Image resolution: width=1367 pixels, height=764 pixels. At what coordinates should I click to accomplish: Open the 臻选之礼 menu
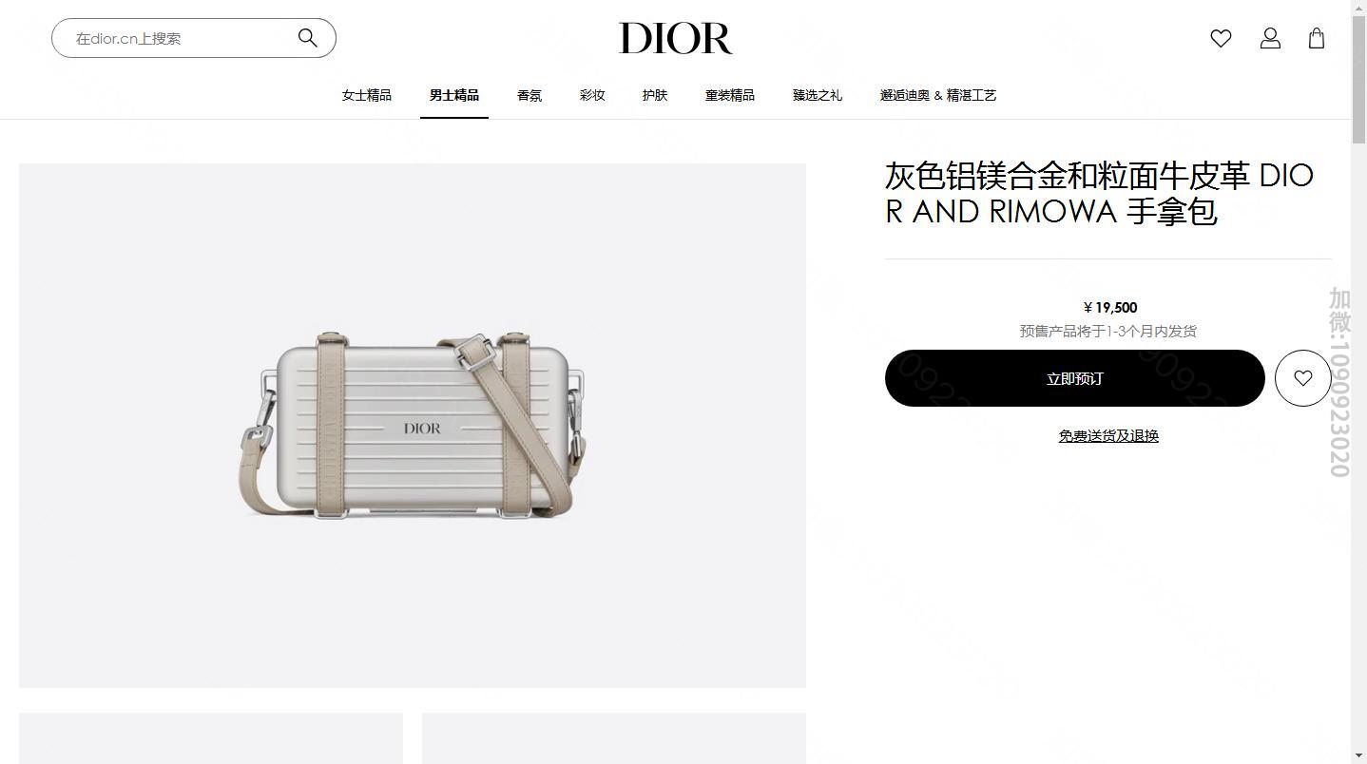(x=818, y=95)
